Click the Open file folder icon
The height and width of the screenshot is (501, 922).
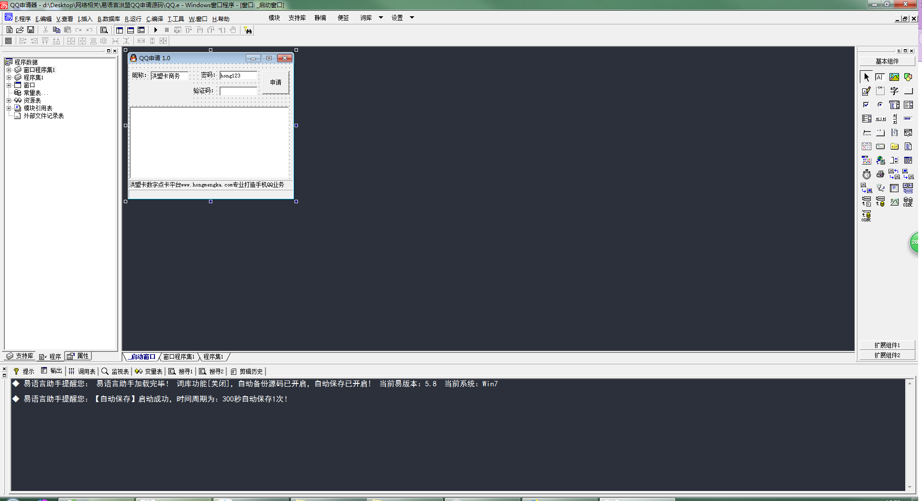pyautogui.click(x=20, y=30)
